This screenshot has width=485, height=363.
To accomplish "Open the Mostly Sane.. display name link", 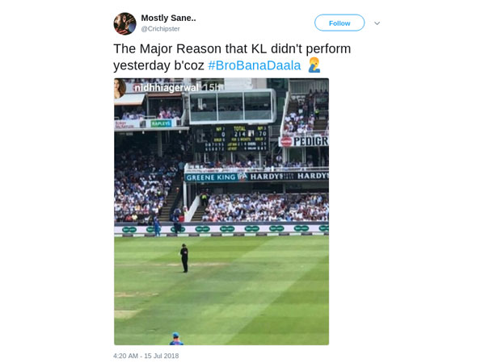I will tap(168, 18).
